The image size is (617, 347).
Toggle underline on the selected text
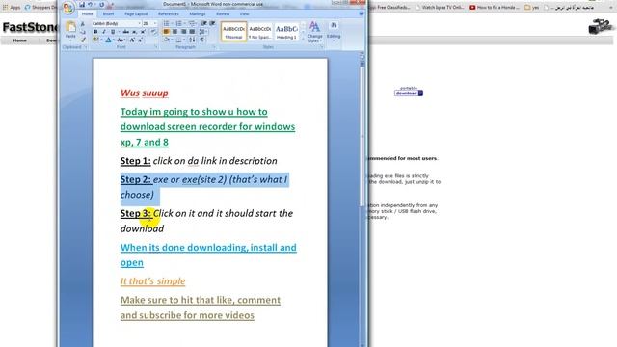[x=113, y=32]
